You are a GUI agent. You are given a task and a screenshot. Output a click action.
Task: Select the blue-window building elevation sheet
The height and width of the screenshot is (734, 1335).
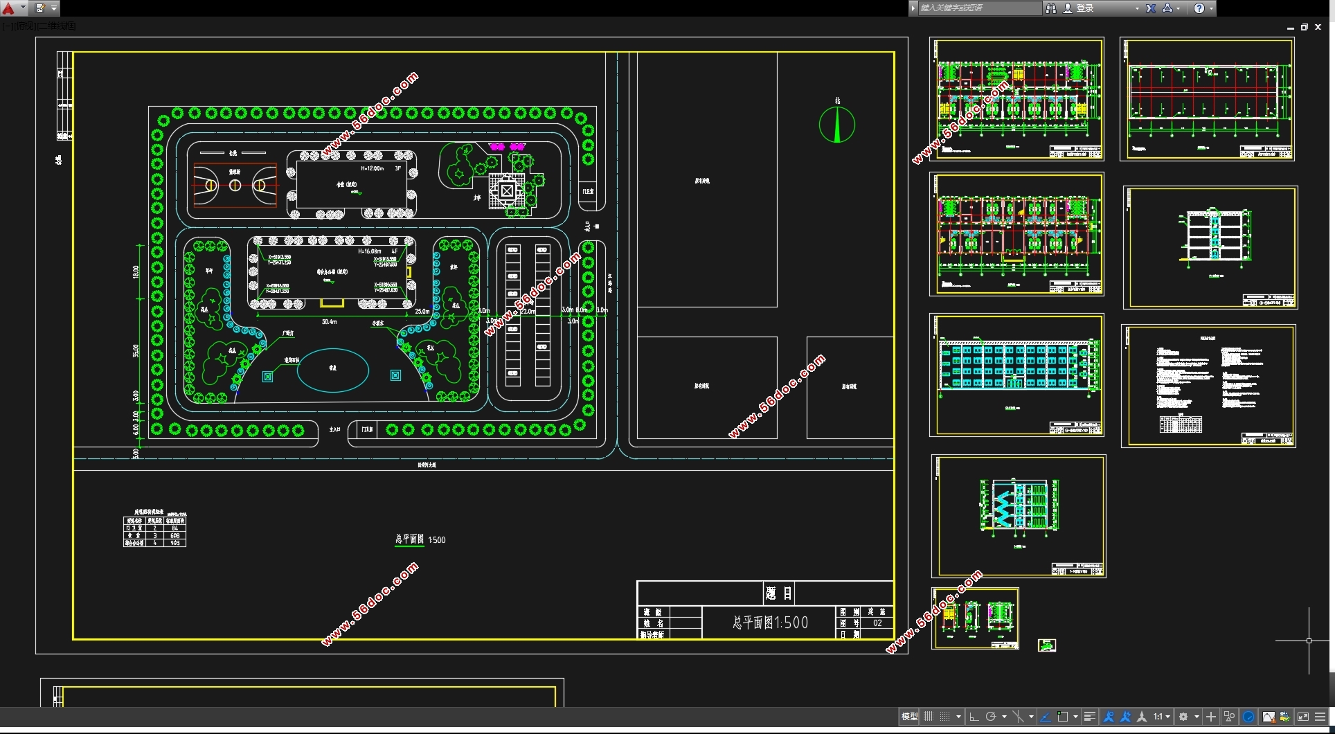pos(1016,375)
